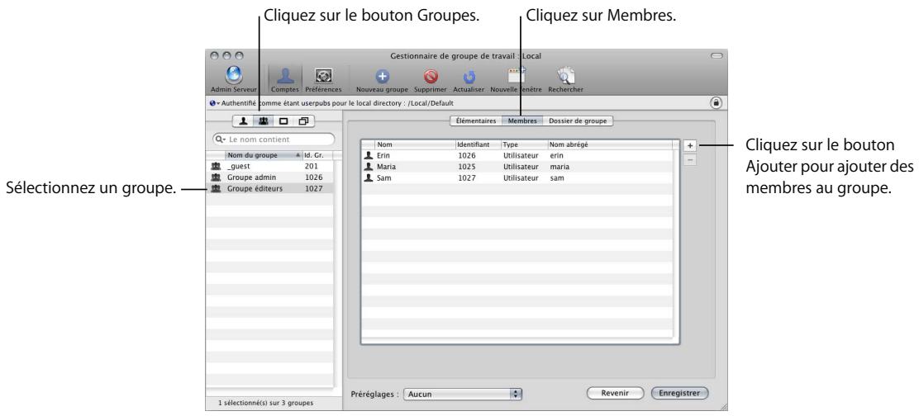
Task: Click the Nom column header in members
Action: (x=415, y=144)
